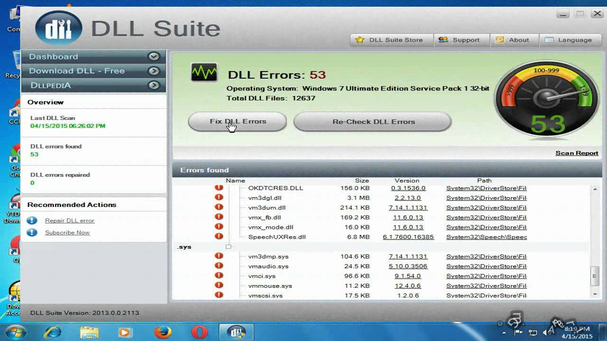
Task: Select Download DLL - Free menu
Action: (93, 71)
